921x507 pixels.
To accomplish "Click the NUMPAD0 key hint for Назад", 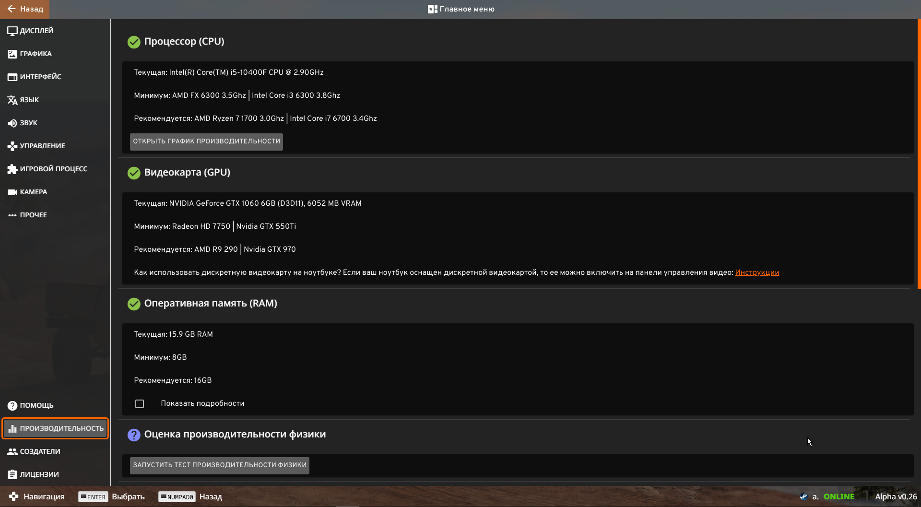I will pos(177,497).
